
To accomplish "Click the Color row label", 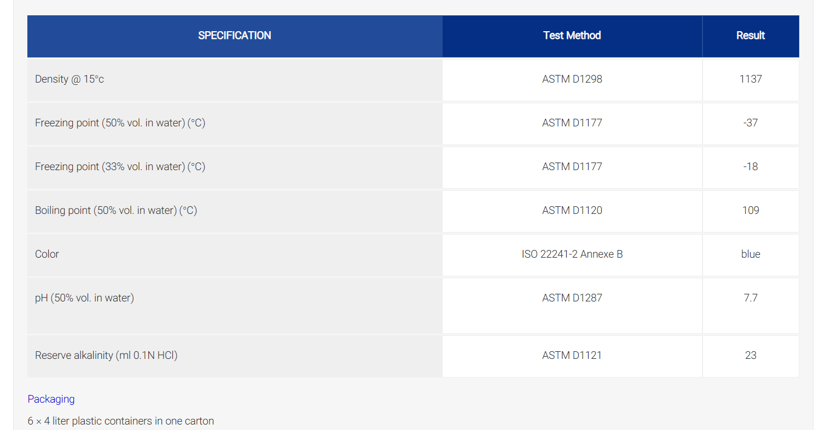I will [47, 254].
